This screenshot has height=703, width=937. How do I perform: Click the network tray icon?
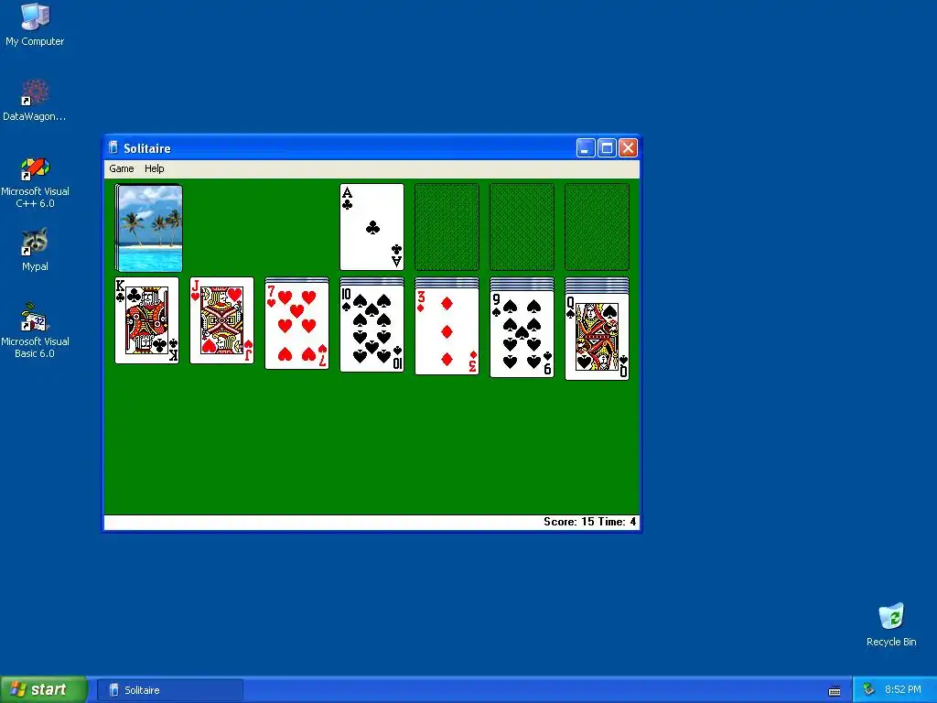pos(868,690)
